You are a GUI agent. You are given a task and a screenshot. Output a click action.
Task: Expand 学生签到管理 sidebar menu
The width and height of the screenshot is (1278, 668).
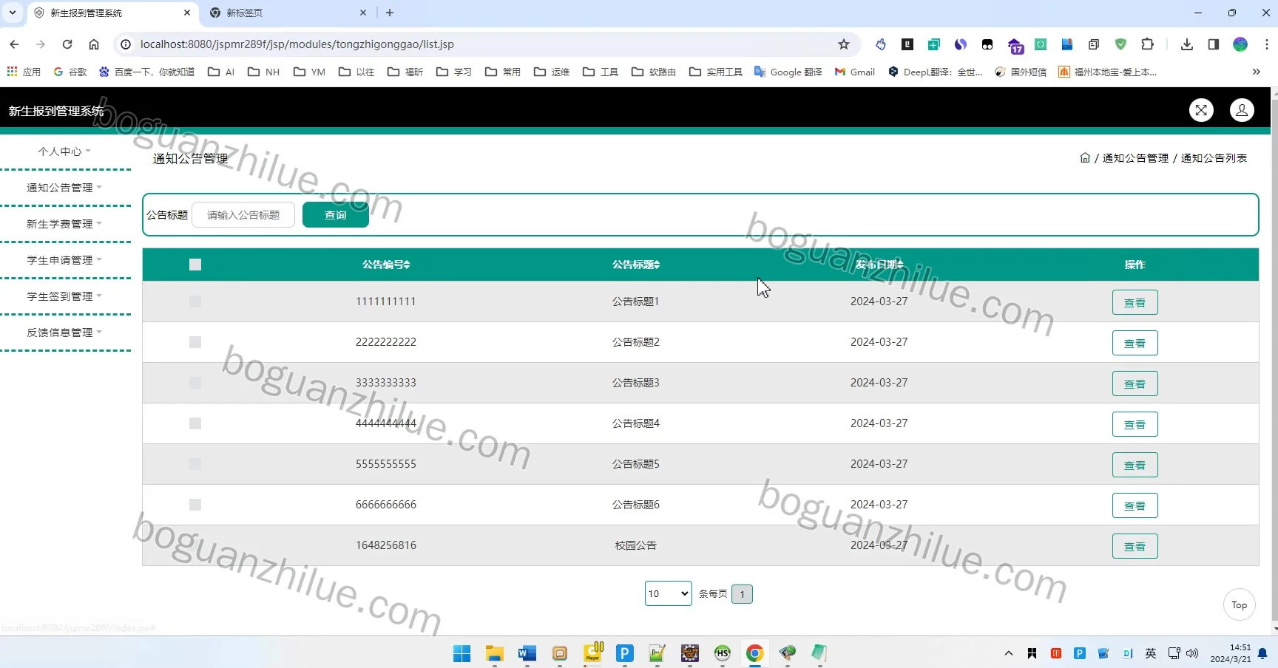point(65,296)
